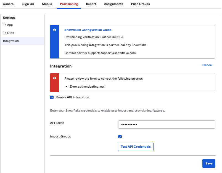Screen dimensions: 222x173
Task: Click the Cancel link
Action: (207, 65)
